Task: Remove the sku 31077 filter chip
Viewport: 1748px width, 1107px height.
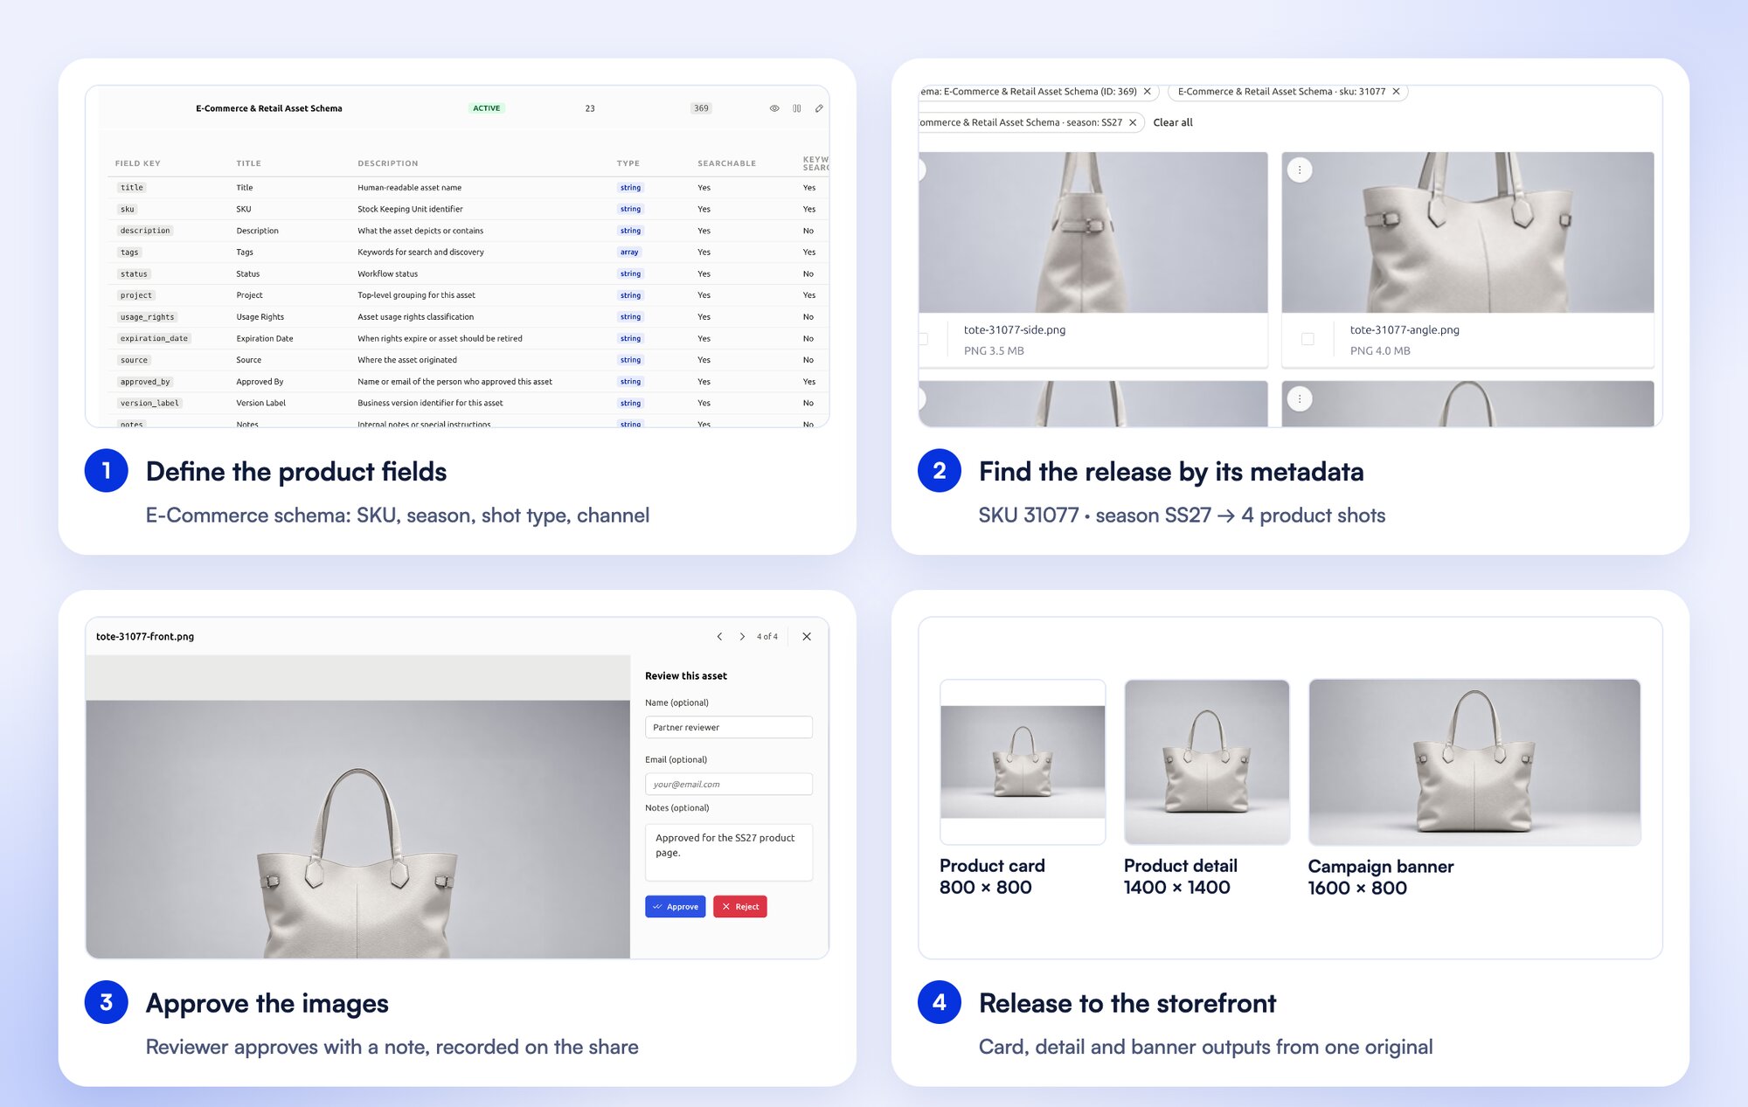Action: (1396, 91)
